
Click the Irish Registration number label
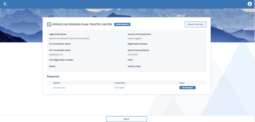click(x=61, y=60)
